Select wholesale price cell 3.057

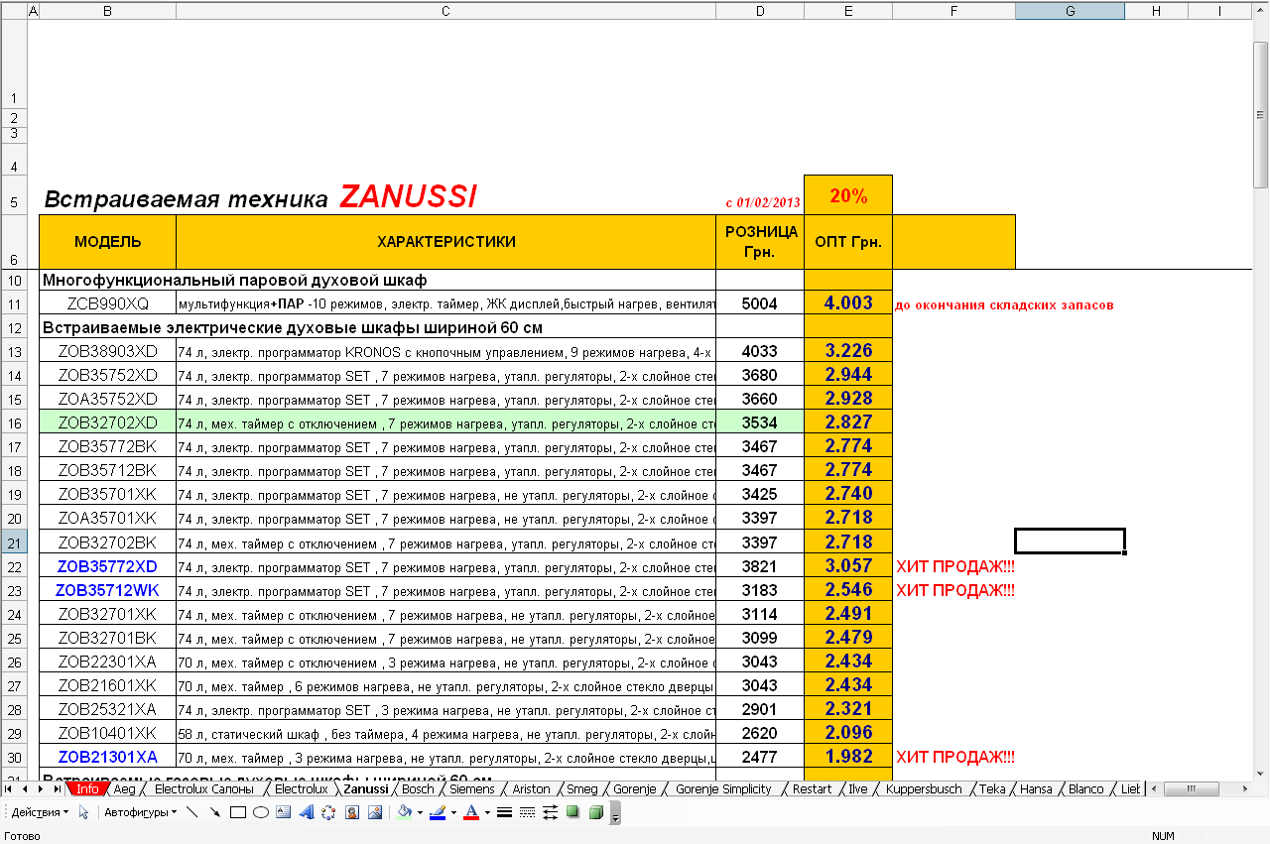(x=848, y=566)
